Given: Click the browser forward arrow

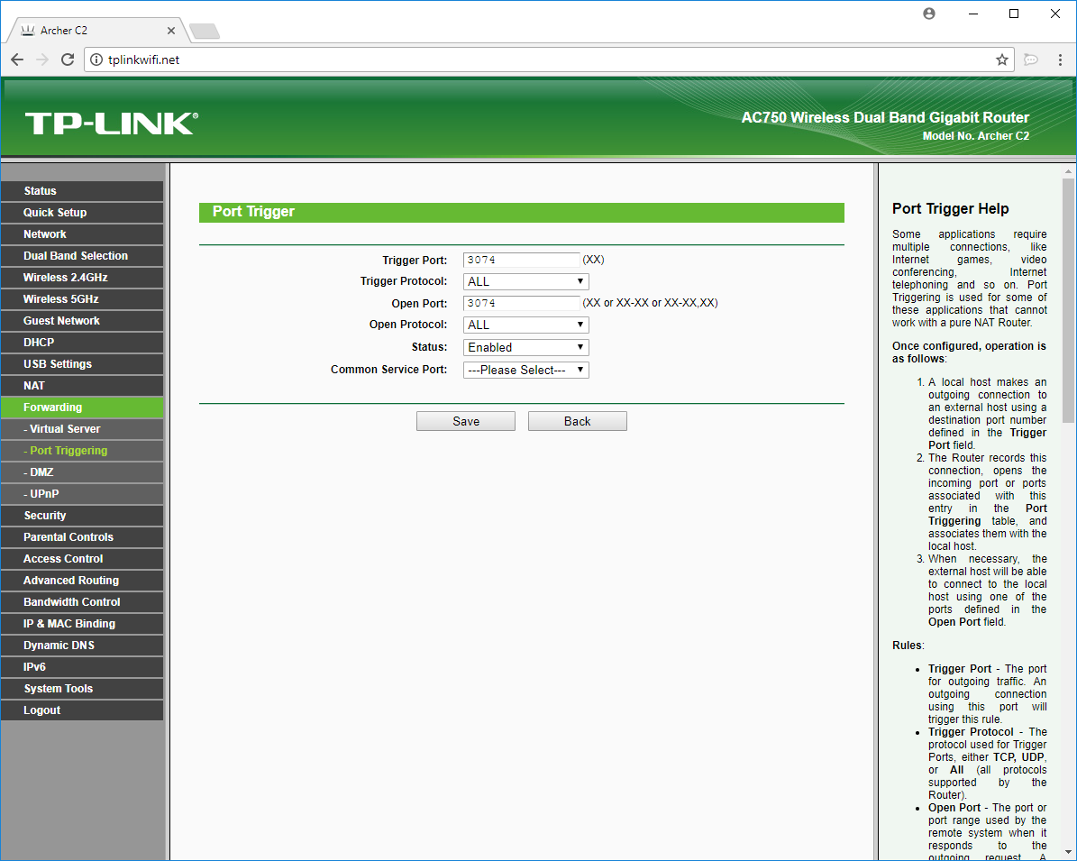Looking at the screenshot, I should 42,60.
